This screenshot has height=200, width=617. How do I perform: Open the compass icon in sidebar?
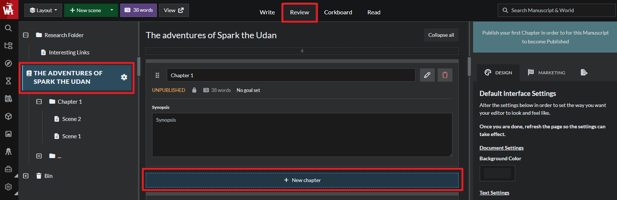8,63
